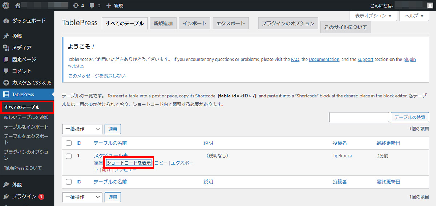Open the site home icon in admin bar

coord(18,5)
